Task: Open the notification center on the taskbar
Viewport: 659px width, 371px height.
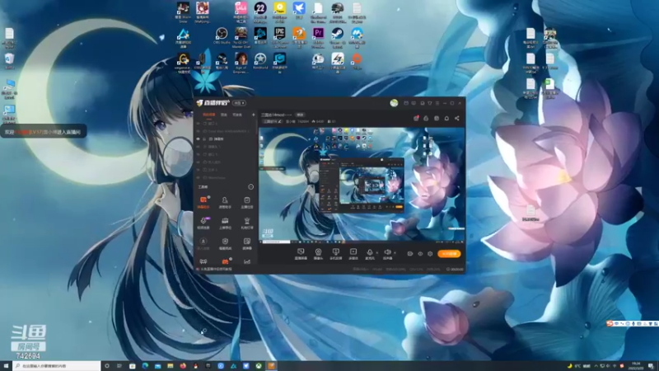Action: [x=651, y=366]
